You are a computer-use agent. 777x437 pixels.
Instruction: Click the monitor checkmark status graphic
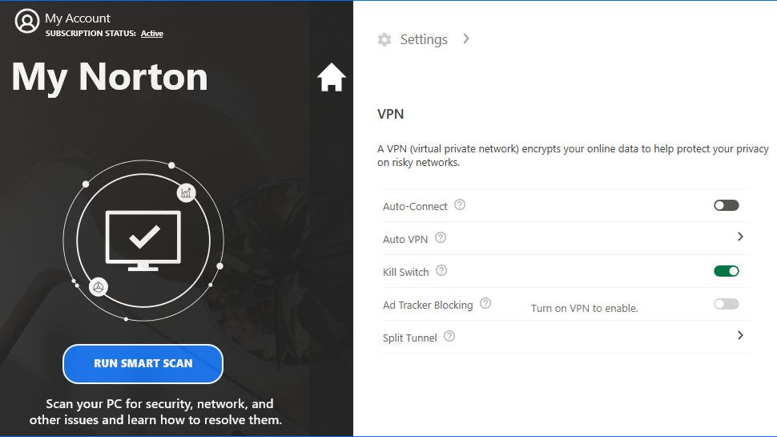pos(143,237)
